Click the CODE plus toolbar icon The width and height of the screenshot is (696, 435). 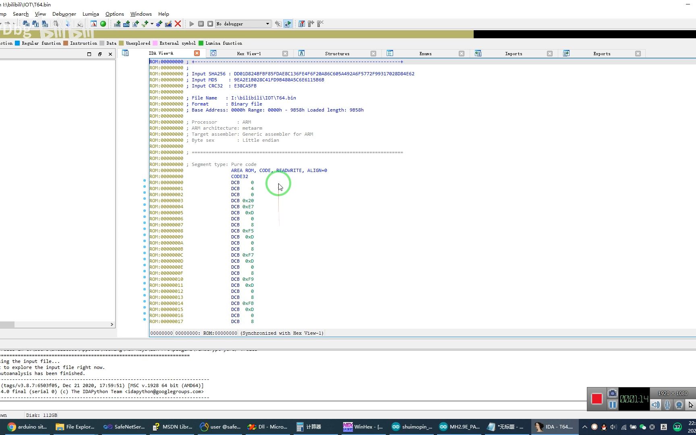coord(117,24)
